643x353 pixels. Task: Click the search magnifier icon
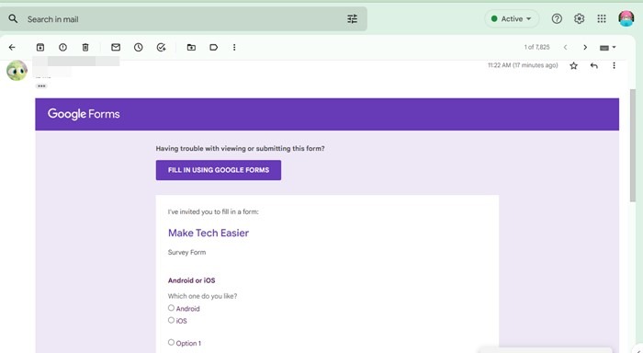(13, 19)
